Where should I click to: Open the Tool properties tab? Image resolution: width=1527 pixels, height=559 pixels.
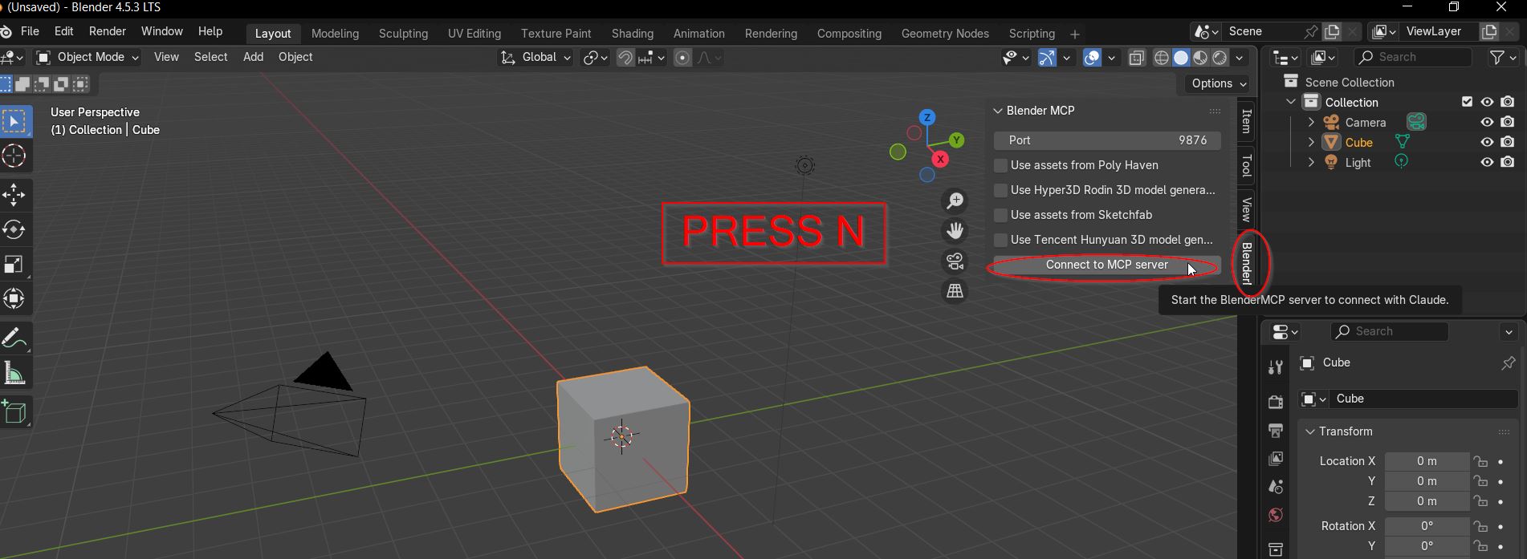point(1275,367)
